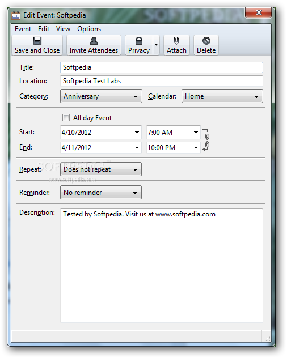Viewport: 287px width, 358px height.
Task: Click the Location field with Softpedia Test Labs
Action: tap(162, 81)
